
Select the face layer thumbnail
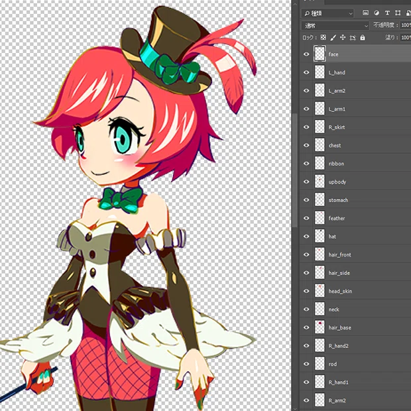320,54
